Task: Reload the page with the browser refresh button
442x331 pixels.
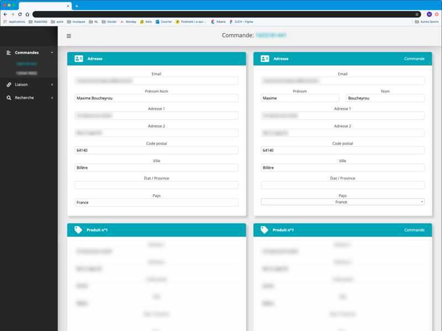Action: point(20,14)
